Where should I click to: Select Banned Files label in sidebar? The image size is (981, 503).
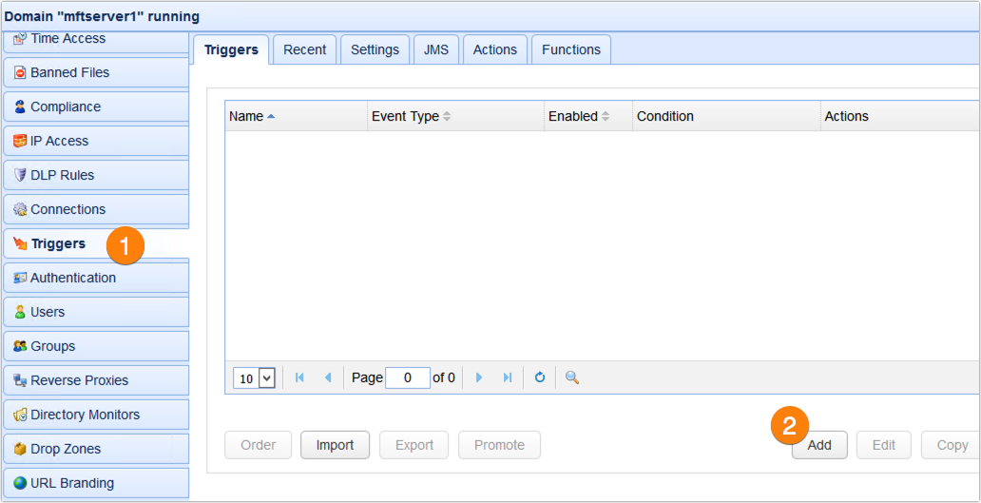70,73
